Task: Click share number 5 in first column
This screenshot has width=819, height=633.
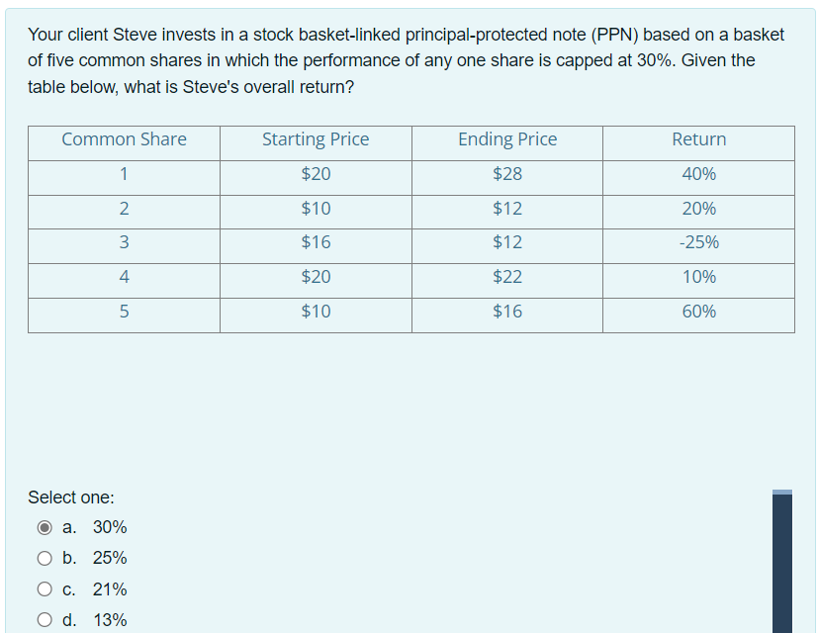Action: click(x=124, y=312)
